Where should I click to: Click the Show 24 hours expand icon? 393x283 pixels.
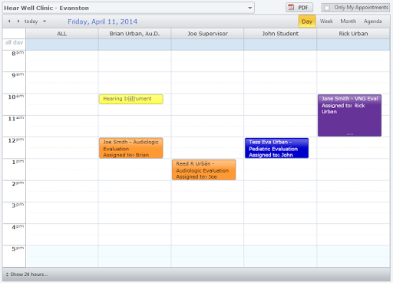[7, 275]
